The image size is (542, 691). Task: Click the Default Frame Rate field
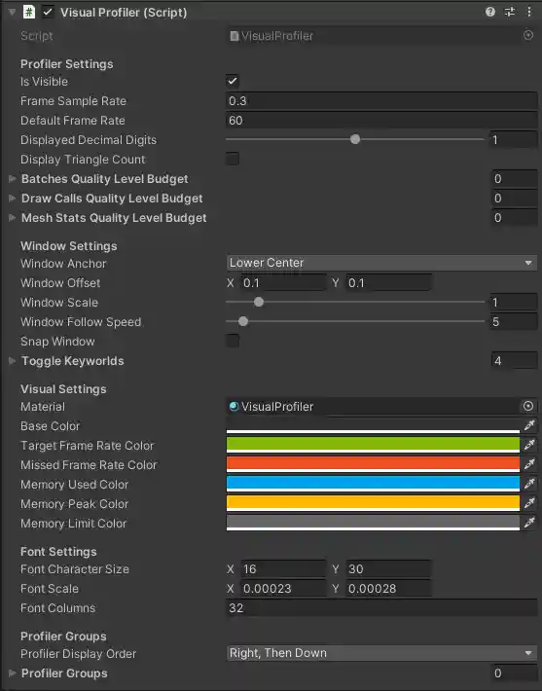click(x=381, y=121)
